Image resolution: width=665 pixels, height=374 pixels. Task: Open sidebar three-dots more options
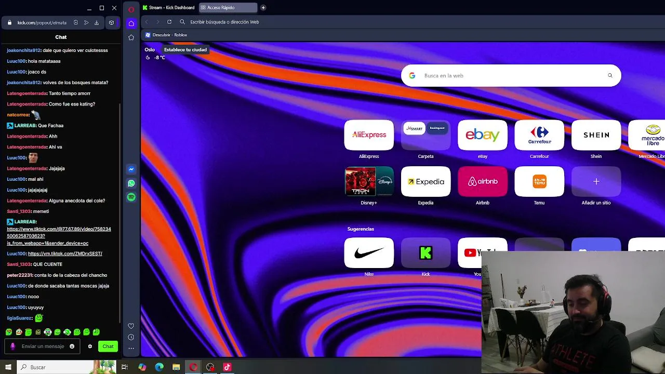tap(131, 348)
